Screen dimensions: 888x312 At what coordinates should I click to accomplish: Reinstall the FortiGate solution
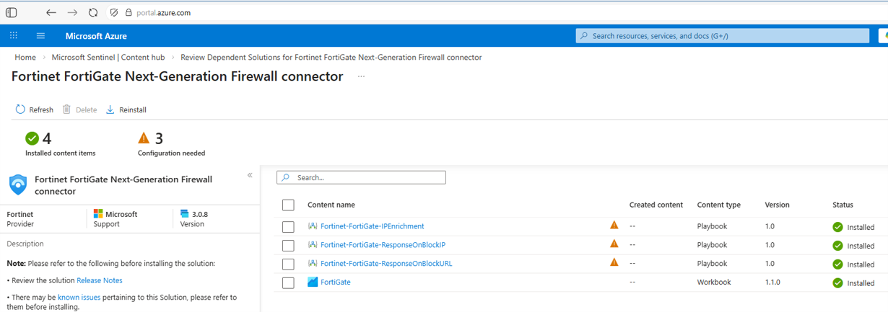[126, 110]
